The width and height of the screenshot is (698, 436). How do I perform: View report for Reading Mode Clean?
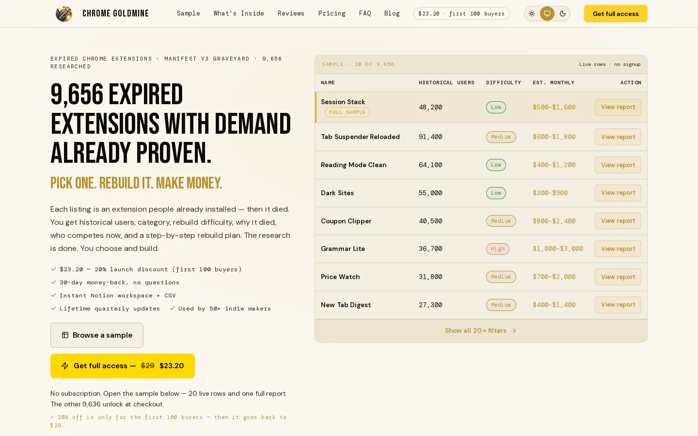point(618,165)
